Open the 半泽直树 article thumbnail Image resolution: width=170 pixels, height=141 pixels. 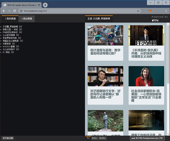click(x=146, y=35)
